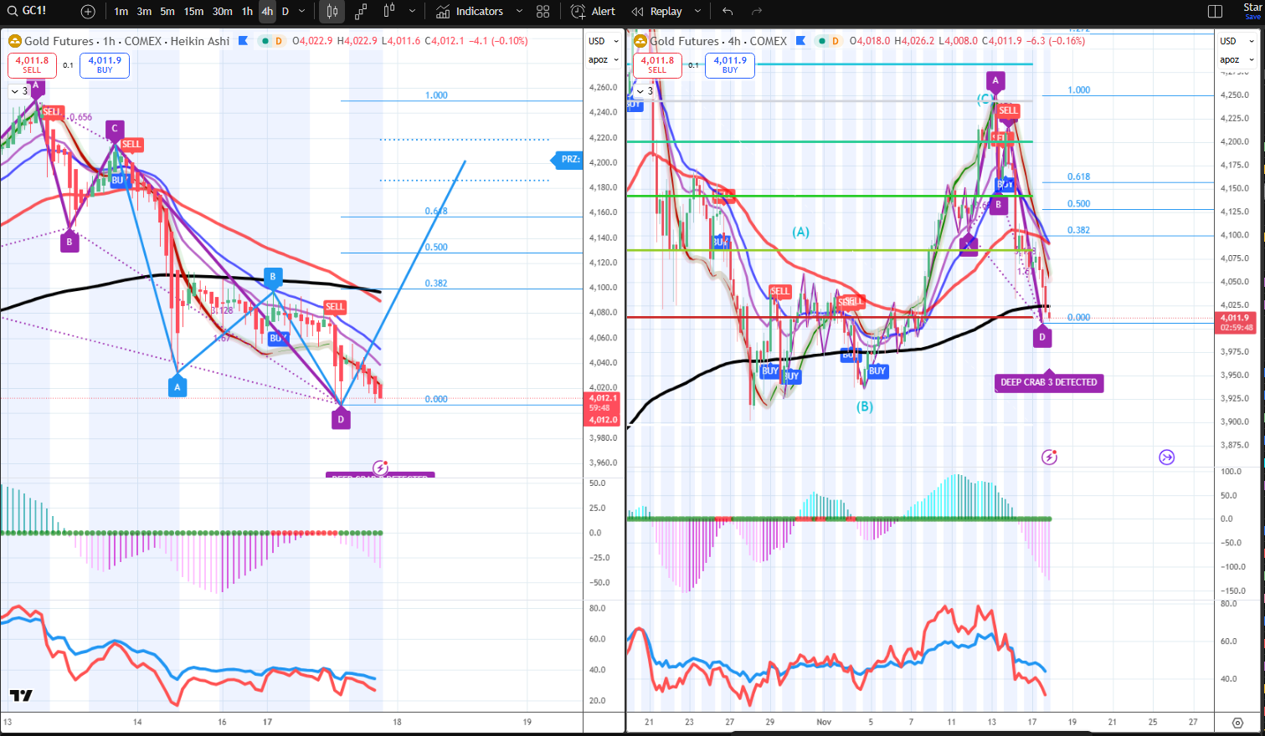Click the add symbol plus icon
1265x736 pixels.
[88, 12]
